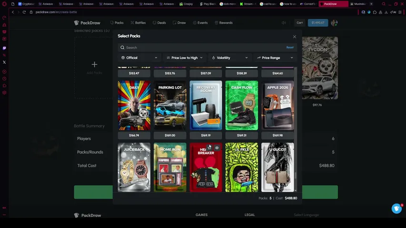Click the pack list scrollbar
Viewport: 406px width, 228px height.
pyautogui.click(x=296, y=176)
